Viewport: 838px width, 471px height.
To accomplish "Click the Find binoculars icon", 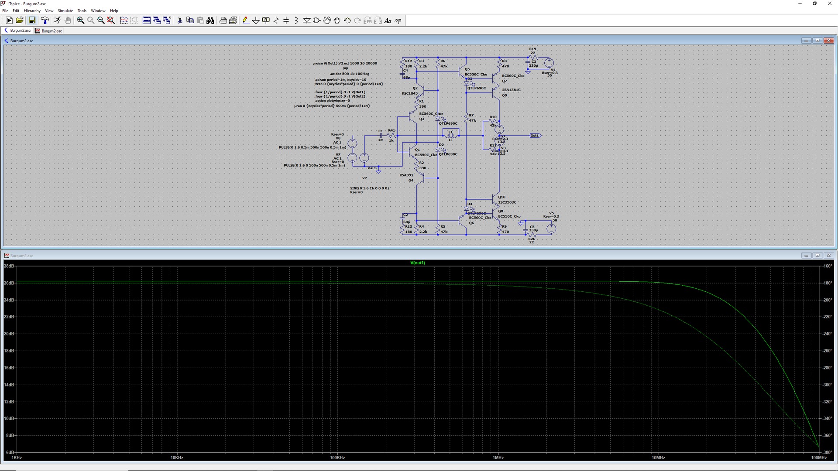I will tap(210, 20).
